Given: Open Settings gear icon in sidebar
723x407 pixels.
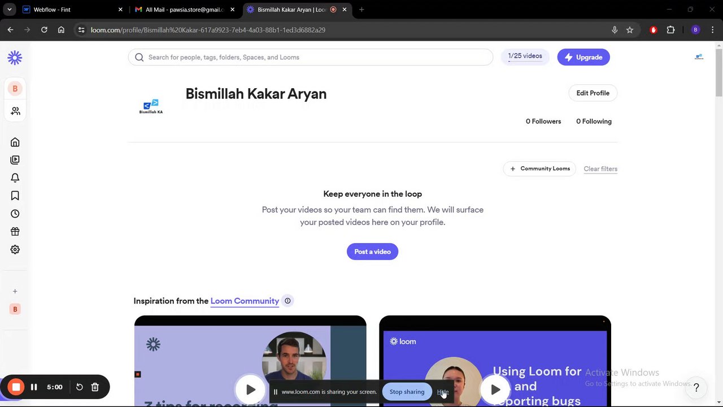Looking at the screenshot, I should [15, 249].
